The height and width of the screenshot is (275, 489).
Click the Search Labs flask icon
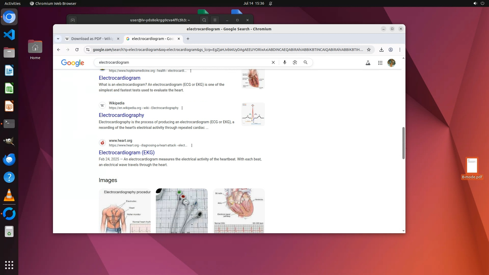(368, 63)
